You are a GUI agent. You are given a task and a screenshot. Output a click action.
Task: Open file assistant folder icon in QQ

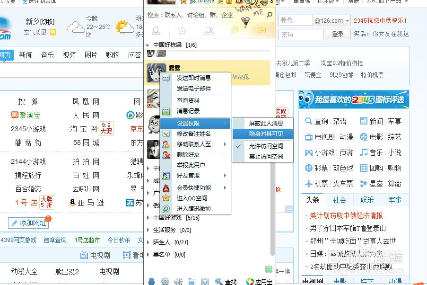click(192, 282)
